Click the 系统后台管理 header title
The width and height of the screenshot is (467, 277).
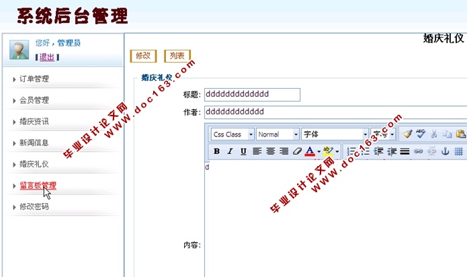(x=73, y=15)
